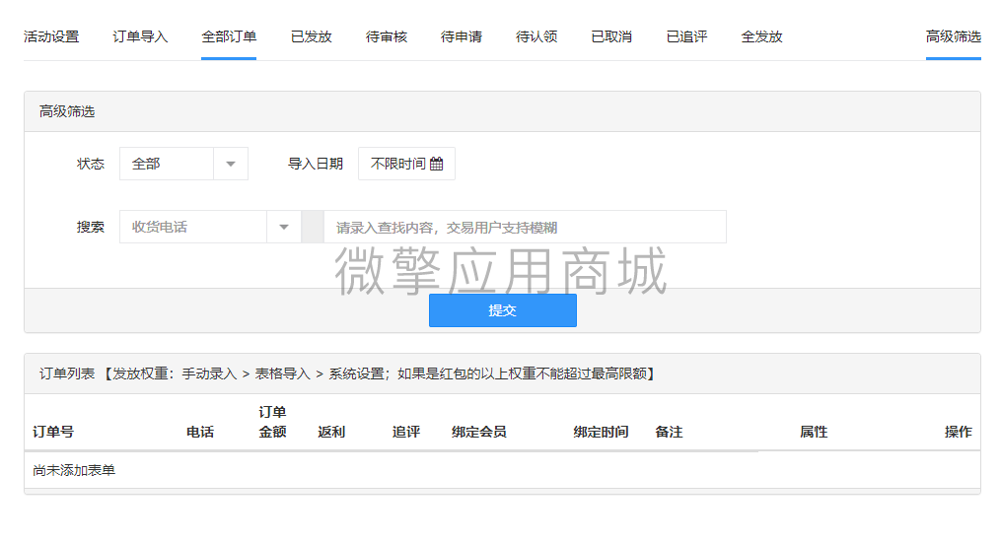Switch to 订单导入 tab

140,37
